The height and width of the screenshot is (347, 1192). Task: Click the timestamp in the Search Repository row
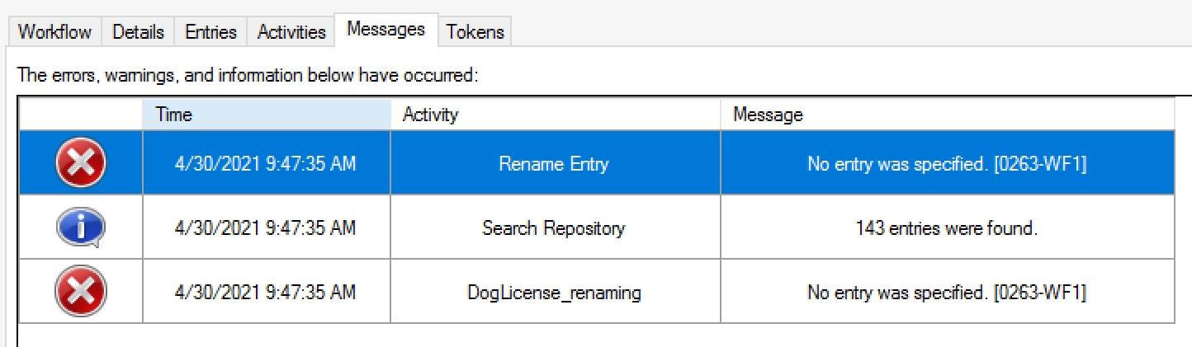[266, 228]
